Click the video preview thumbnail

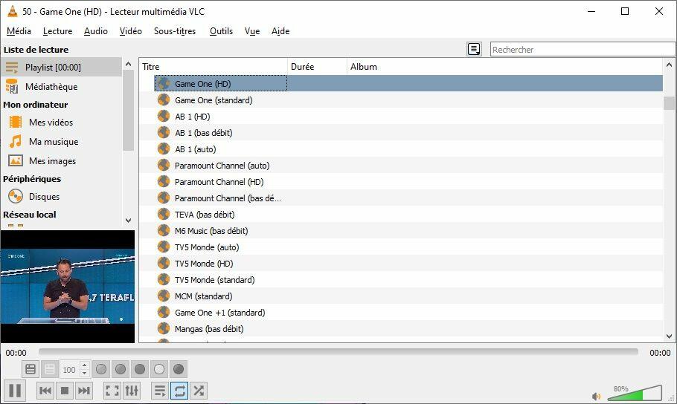click(68, 287)
